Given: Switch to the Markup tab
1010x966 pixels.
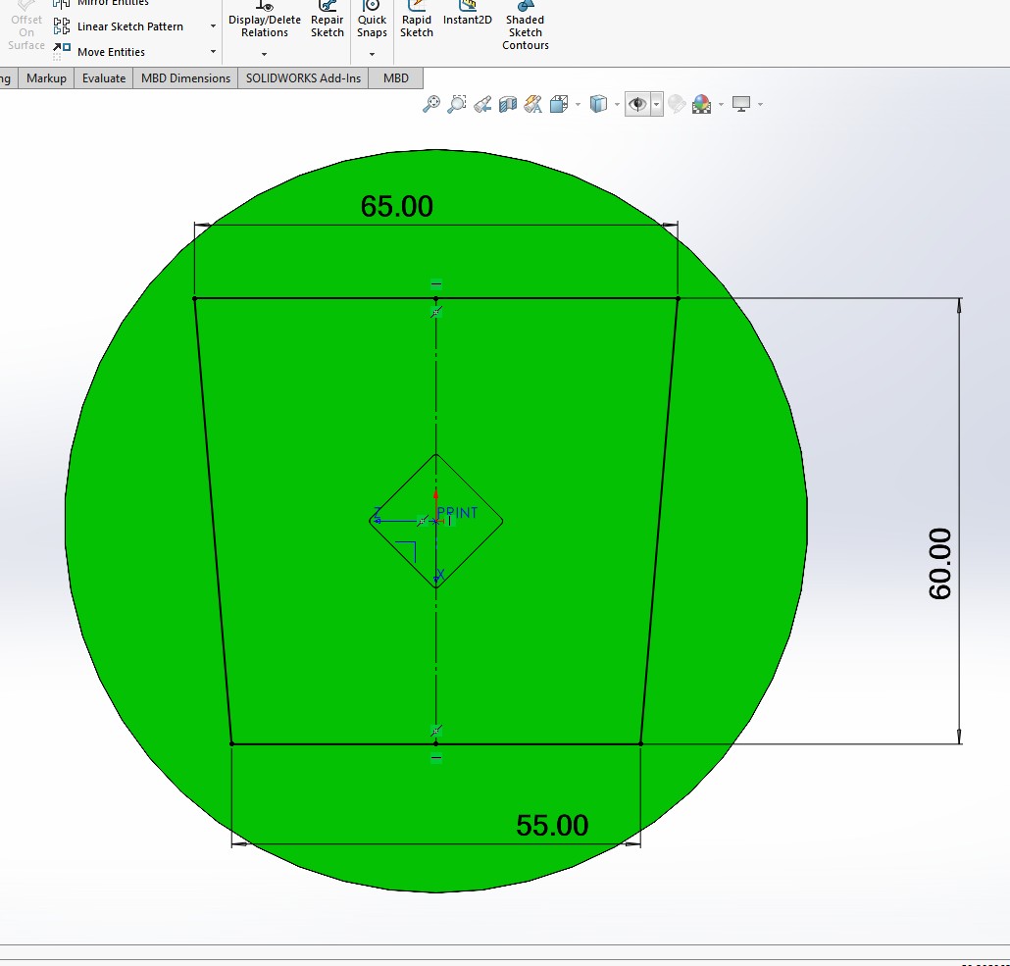Looking at the screenshot, I should pos(46,78).
